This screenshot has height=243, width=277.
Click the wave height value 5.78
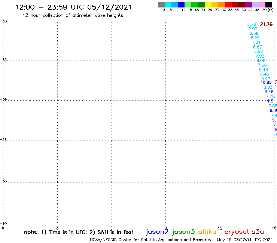[252, 24]
